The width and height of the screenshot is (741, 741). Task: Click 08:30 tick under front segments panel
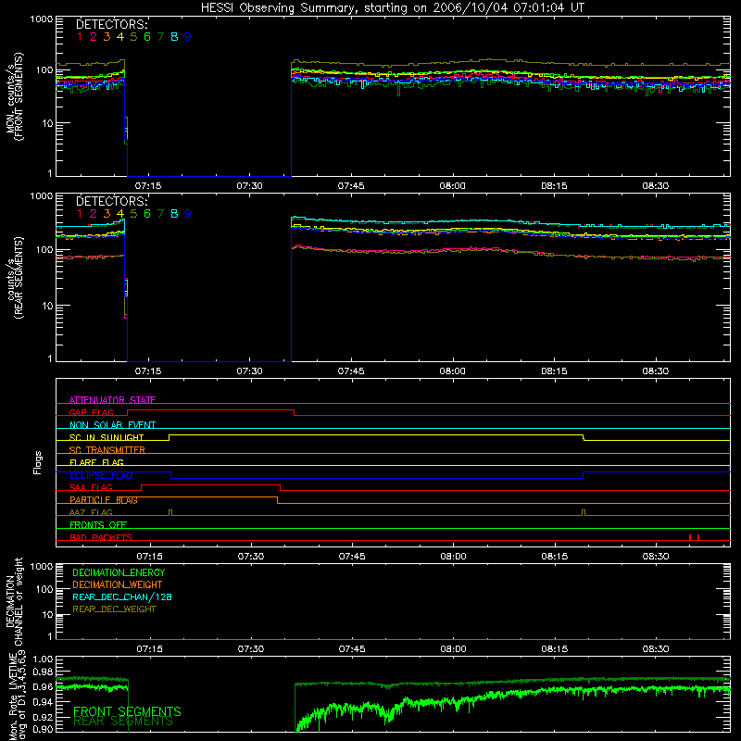coord(655,186)
